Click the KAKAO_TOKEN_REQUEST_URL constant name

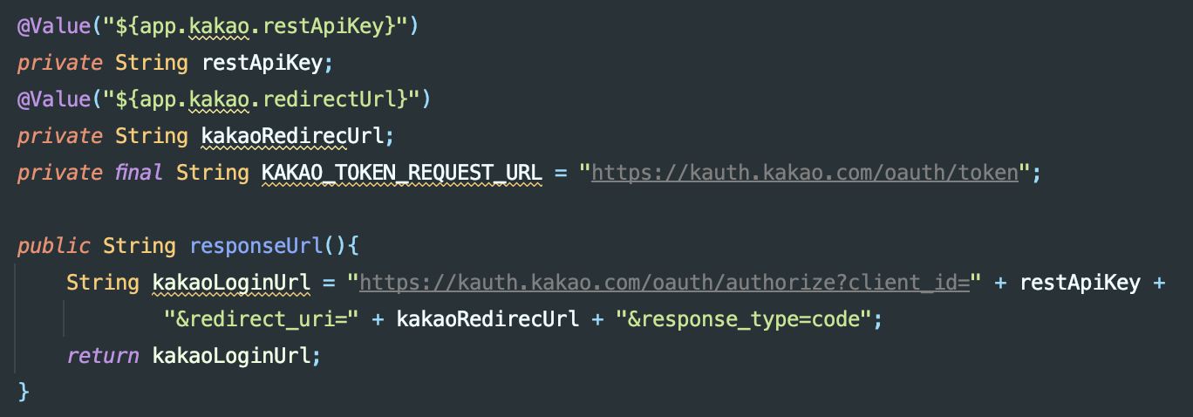click(x=402, y=173)
